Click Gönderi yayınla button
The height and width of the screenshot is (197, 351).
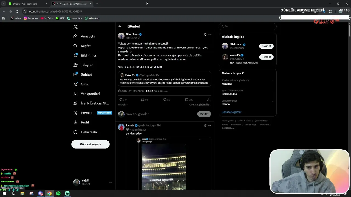pos(90,144)
